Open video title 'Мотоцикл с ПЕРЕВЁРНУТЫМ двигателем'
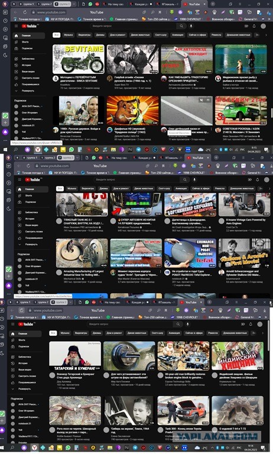273x454 pixels. point(79,79)
